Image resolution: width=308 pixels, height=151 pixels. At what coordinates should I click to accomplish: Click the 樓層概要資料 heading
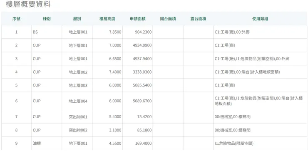28,4
